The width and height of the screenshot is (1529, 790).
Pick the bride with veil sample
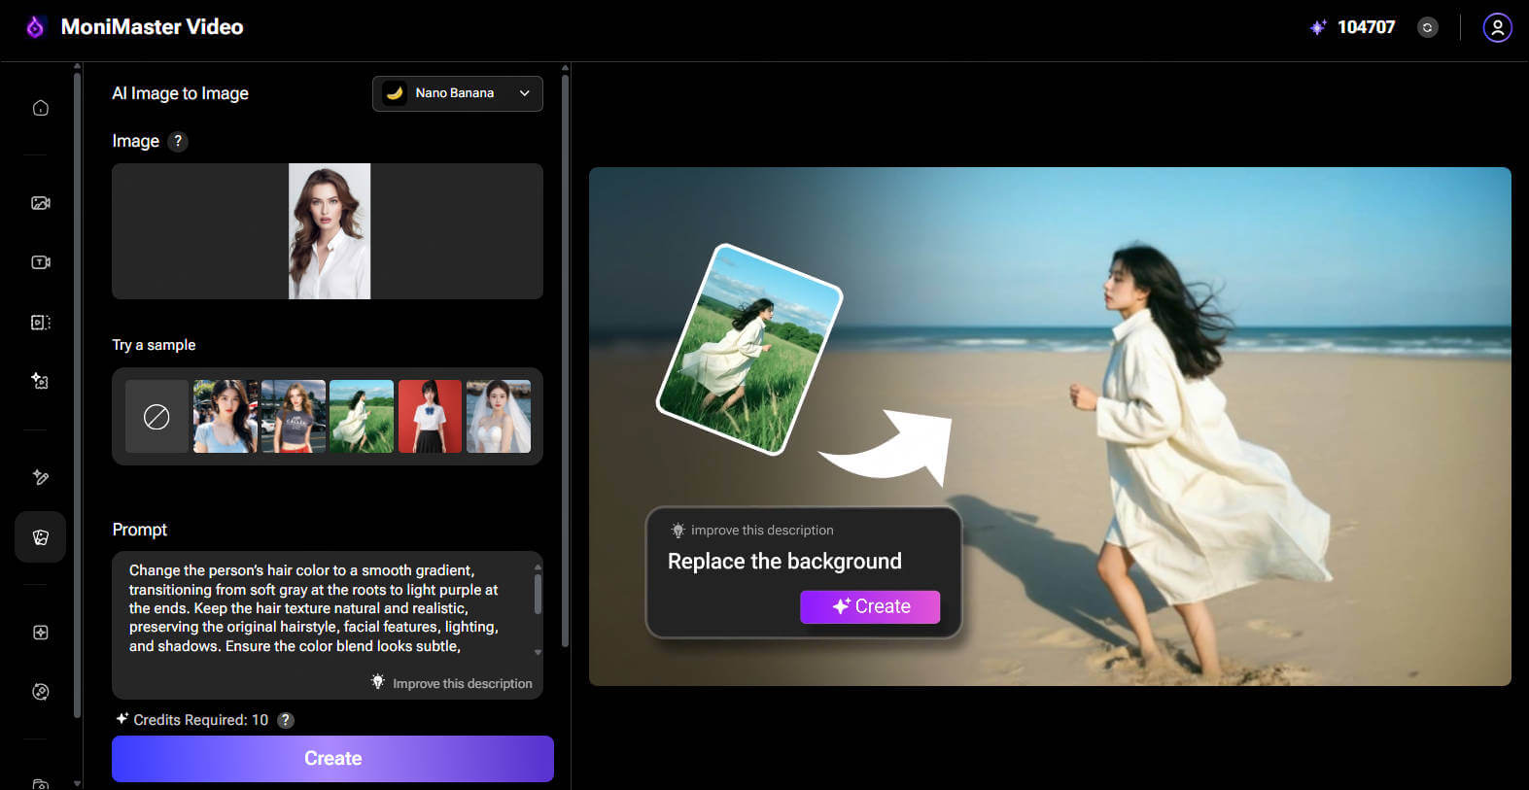tap(499, 417)
